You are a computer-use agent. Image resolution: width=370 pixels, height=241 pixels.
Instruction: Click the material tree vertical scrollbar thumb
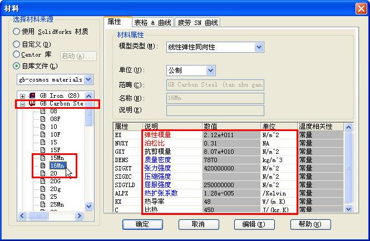[88, 113]
